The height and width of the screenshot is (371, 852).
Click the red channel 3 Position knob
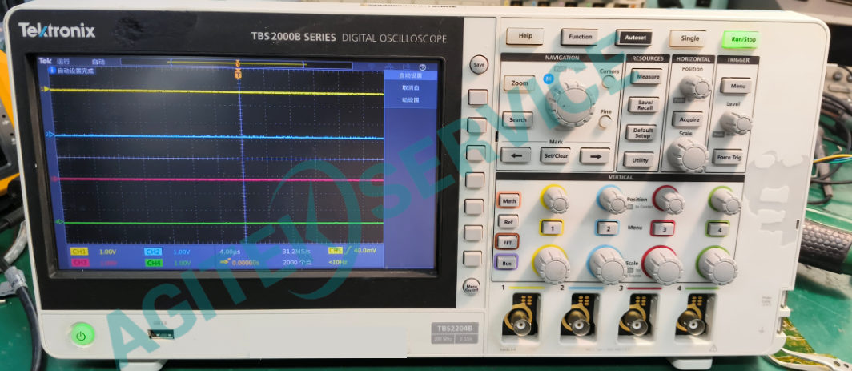(669, 200)
